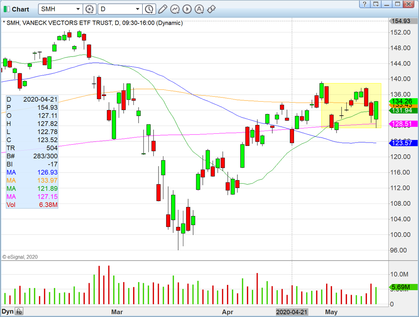Click the L 122.78 low value row
This screenshot has width=419, height=317.
pos(32,132)
